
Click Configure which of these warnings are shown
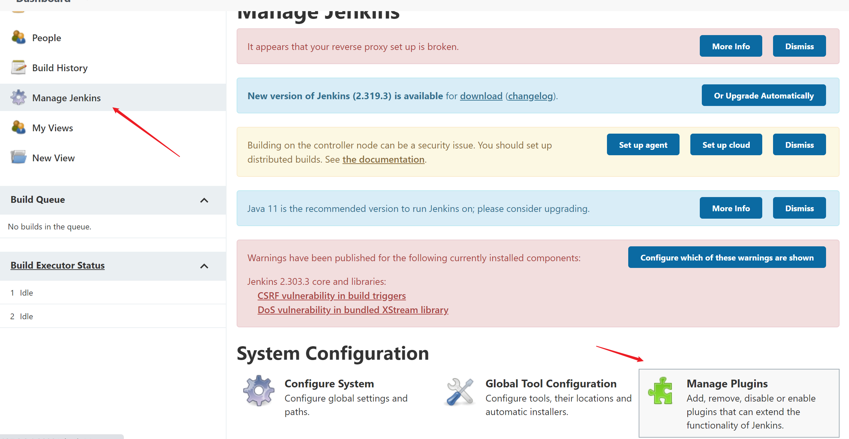727,257
